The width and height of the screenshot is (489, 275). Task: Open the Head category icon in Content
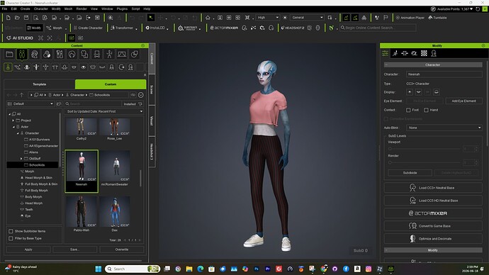(x=34, y=55)
